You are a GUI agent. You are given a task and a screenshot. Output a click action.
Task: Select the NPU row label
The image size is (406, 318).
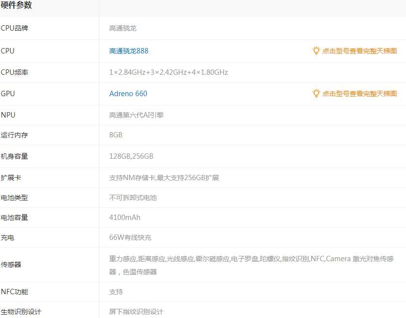pos(8,115)
